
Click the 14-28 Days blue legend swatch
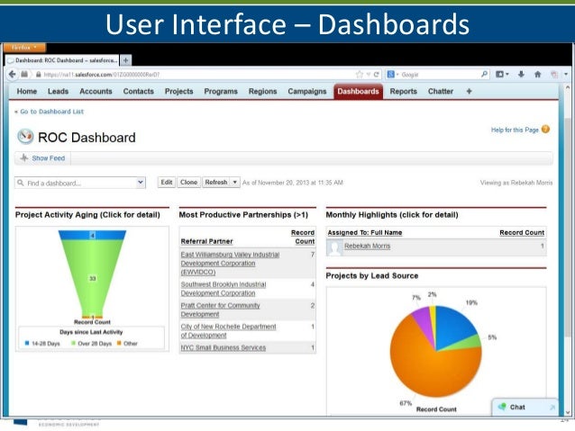pyautogui.click(x=26, y=343)
